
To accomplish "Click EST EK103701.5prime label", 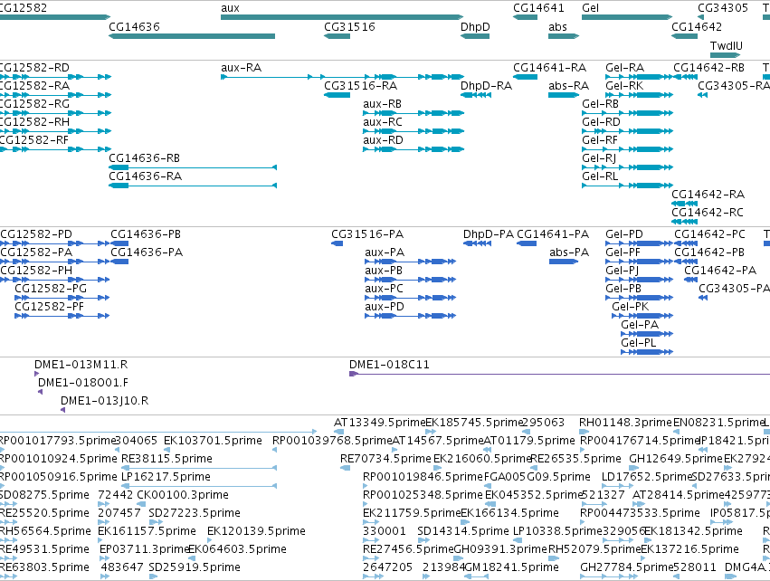I will (214, 441).
